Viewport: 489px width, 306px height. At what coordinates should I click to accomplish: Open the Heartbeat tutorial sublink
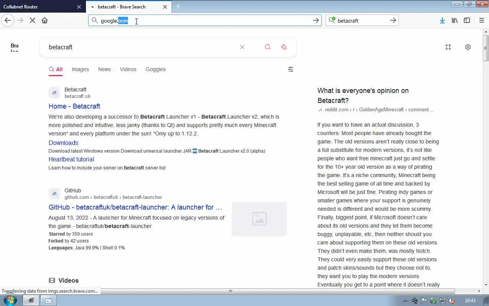tap(71, 159)
